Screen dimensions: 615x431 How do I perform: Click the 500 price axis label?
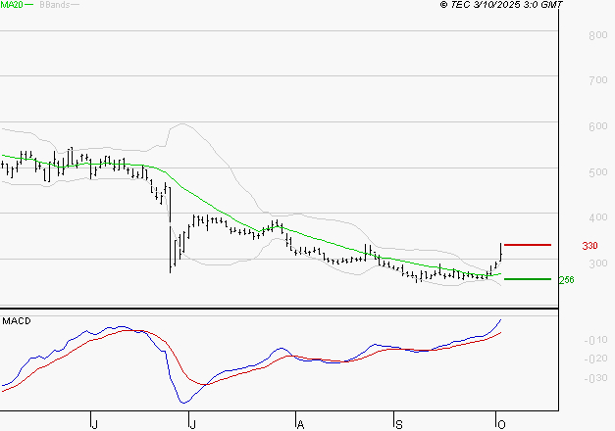(x=595, y=172)
